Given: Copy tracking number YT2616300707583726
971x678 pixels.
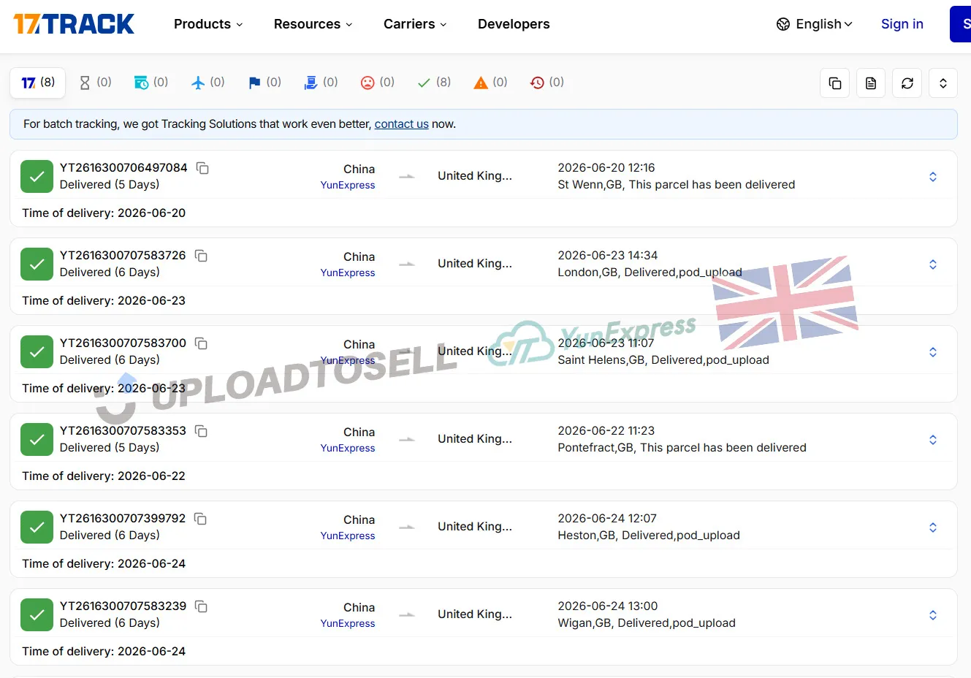Looking at the screenshot, I should pyautogui.click(x=202, y=256).
